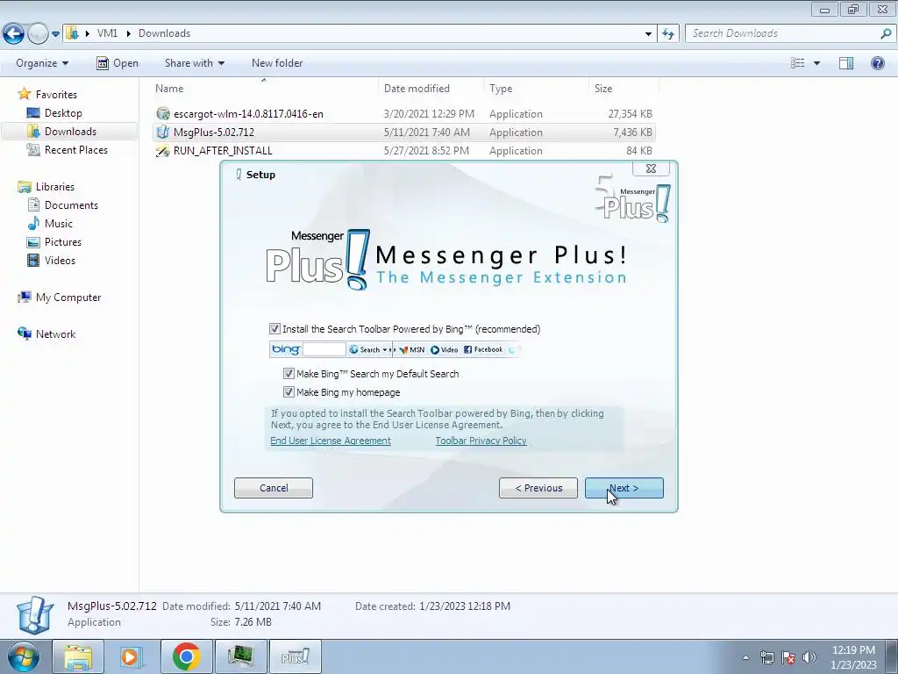Select Network in the navigation pane

point(55,333)
